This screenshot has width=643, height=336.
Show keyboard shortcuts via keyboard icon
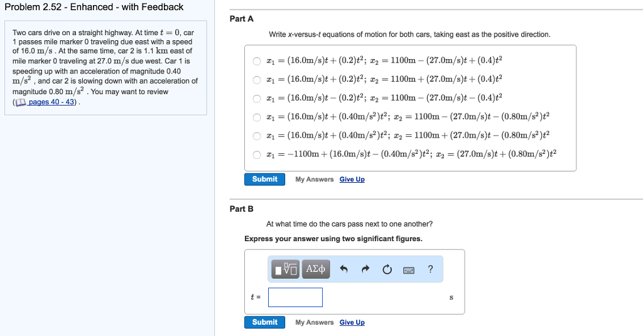(409, 270)
